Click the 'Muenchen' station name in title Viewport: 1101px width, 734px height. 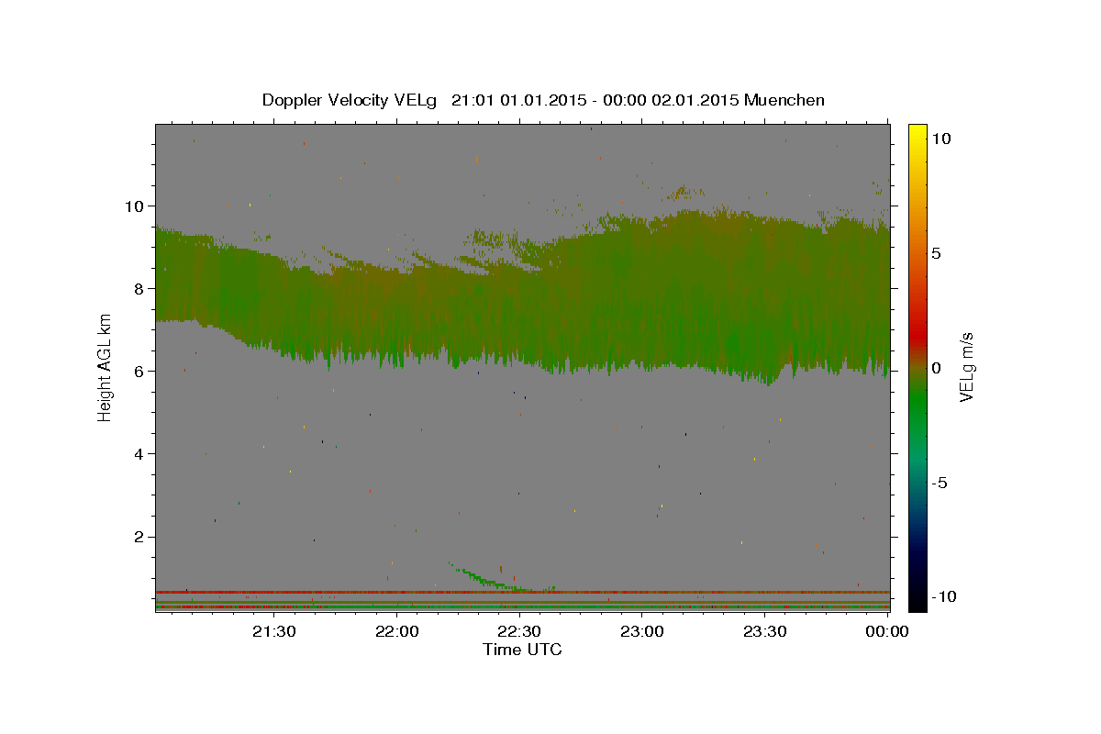click(x=784, y=100)
